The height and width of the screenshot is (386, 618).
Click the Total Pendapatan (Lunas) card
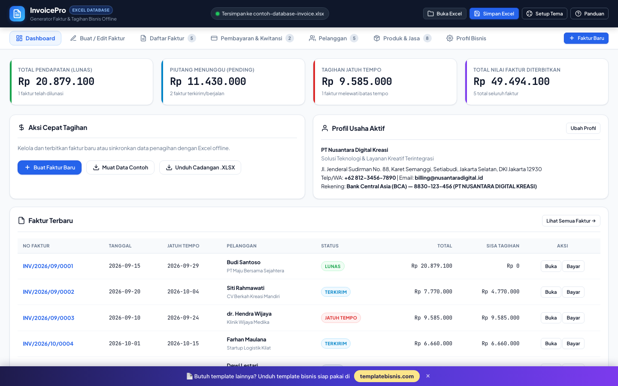pyautogui.click(x=82, y=81)
